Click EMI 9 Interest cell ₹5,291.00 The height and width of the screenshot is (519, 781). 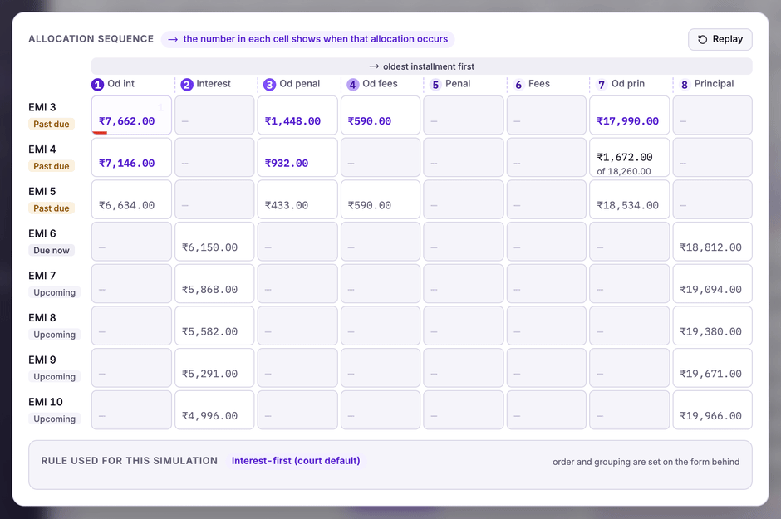(x=214, y=368)
